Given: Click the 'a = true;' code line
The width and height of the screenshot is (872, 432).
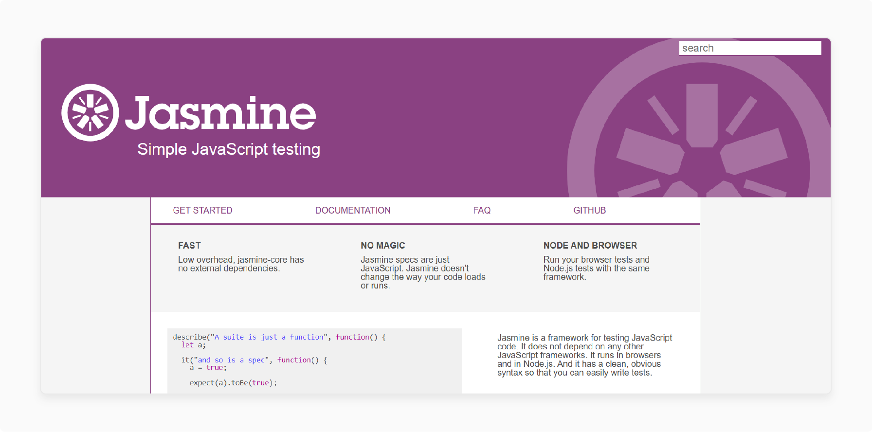Looking at the screenshot, I should click(x=208, y=368).
